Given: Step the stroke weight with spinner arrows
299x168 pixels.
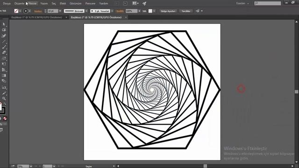Looking at the screenshot, I should tap(45, 11).
